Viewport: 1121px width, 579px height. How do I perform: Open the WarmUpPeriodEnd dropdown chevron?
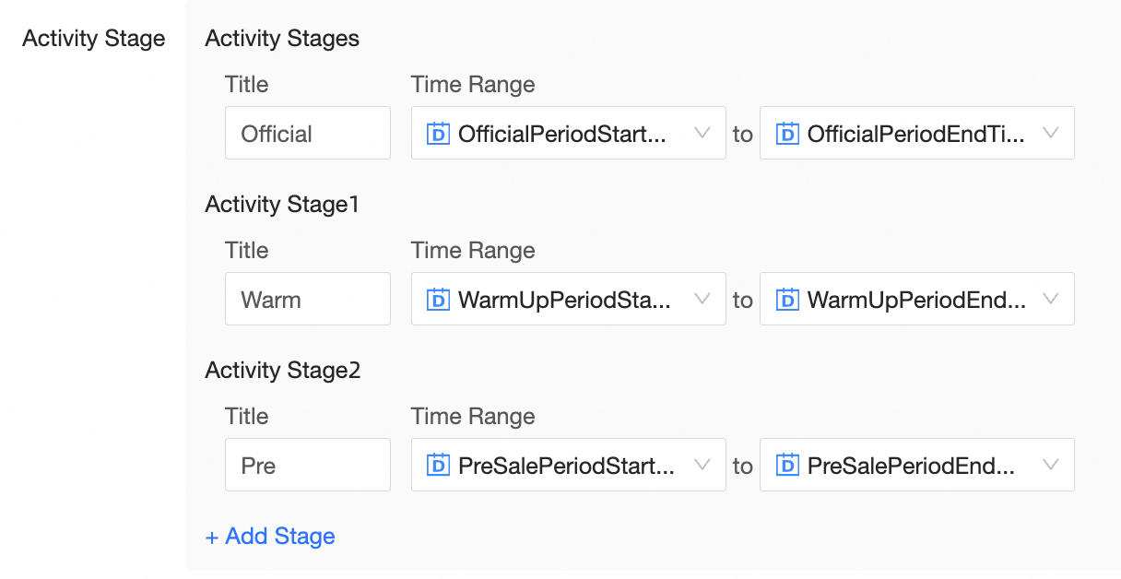point(1050,300)
